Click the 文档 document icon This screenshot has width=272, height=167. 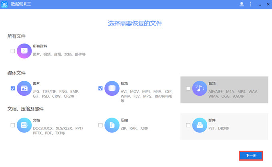click(x=24, y=125)
